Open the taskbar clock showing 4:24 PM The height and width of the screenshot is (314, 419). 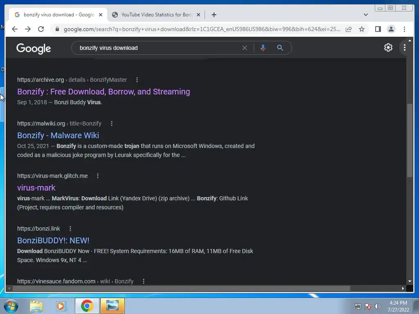pos(398,306)
